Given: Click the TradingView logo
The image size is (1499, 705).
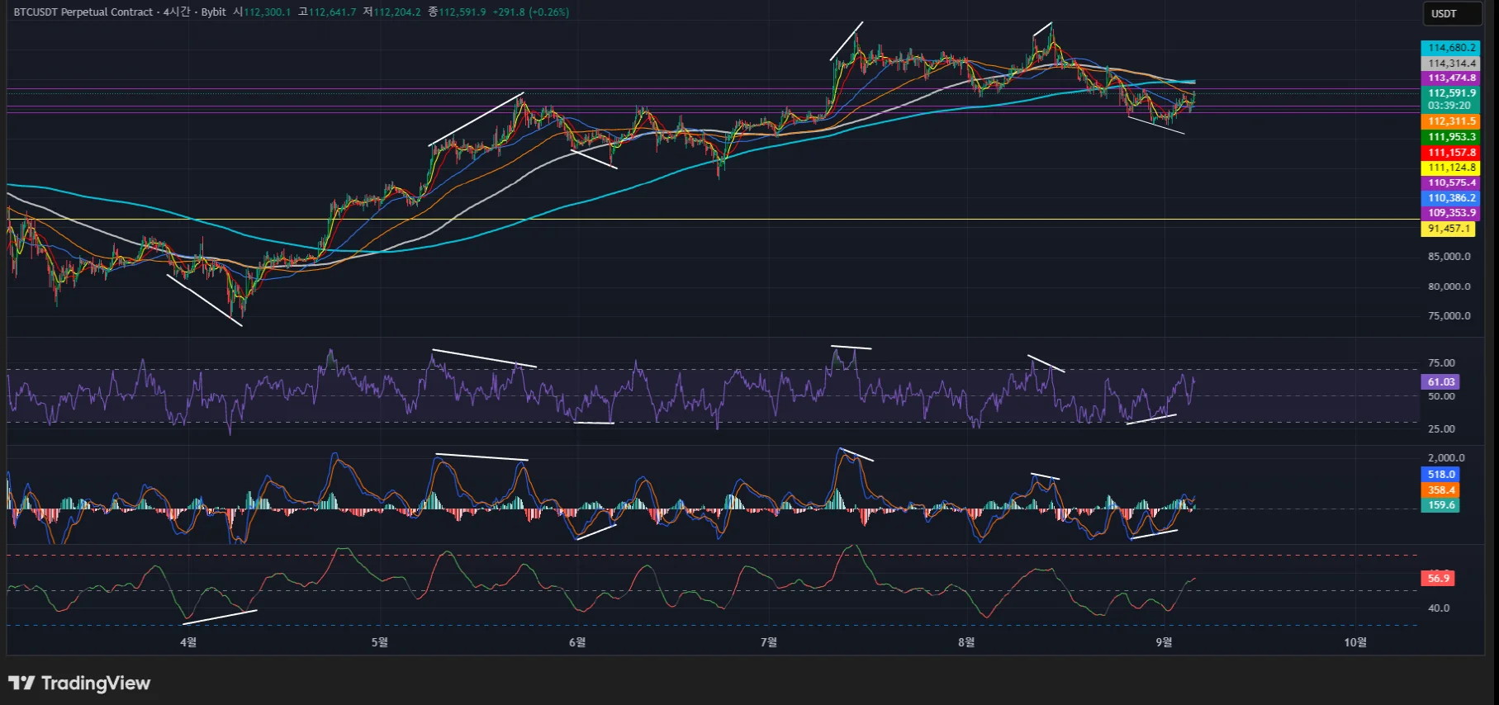Looking at the screenshot, I should [79, 683].
